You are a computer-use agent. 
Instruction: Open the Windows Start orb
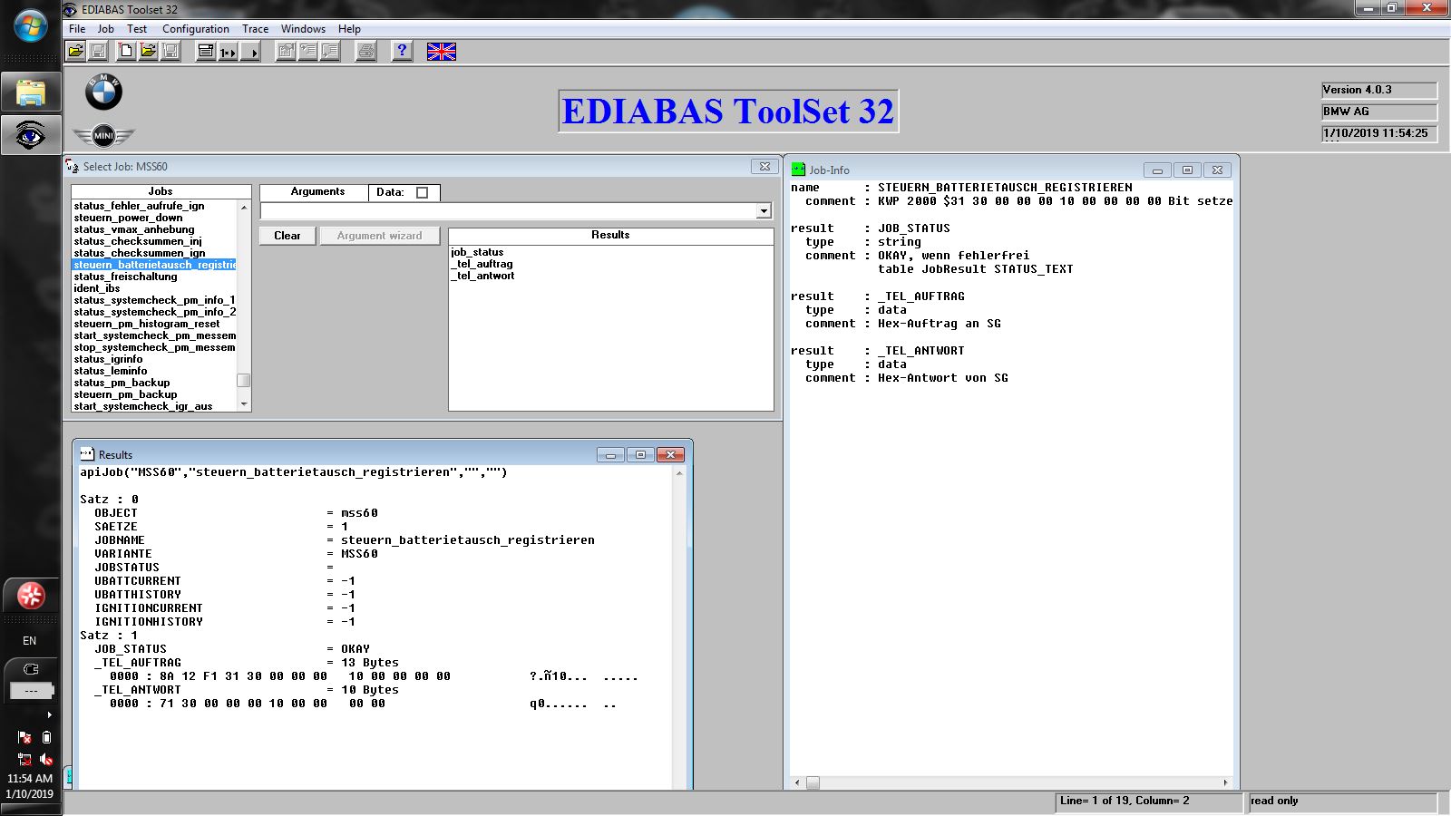tap(31, 25)
